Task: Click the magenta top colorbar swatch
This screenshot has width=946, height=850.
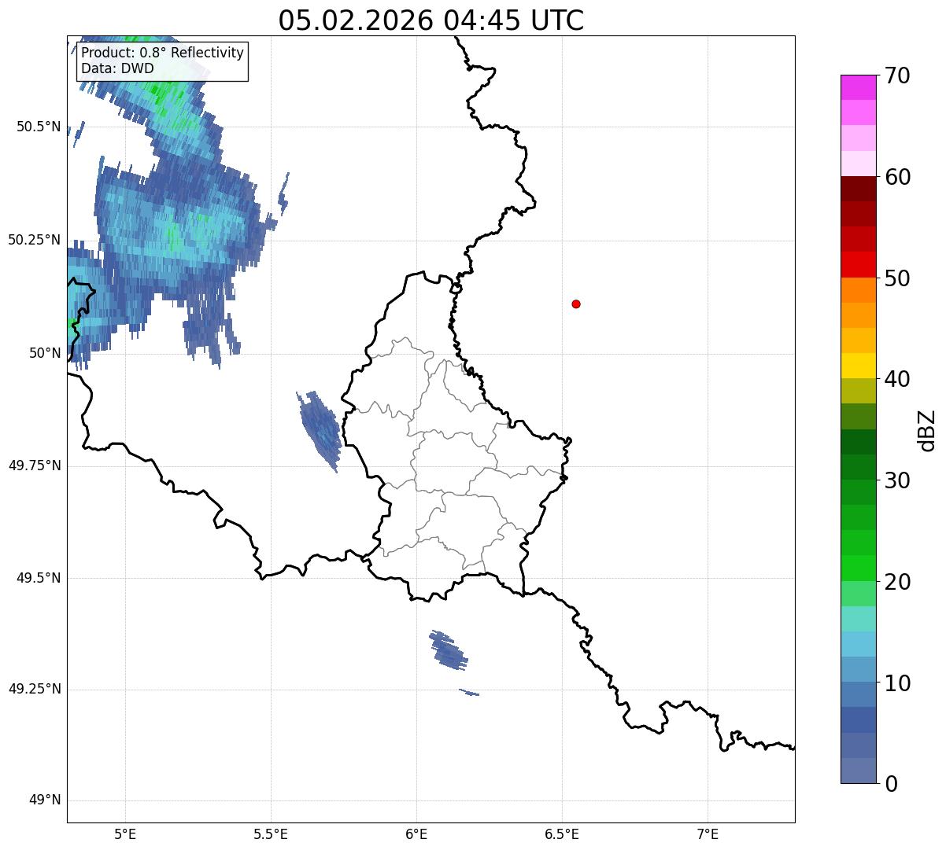Action: pos(858,87)
